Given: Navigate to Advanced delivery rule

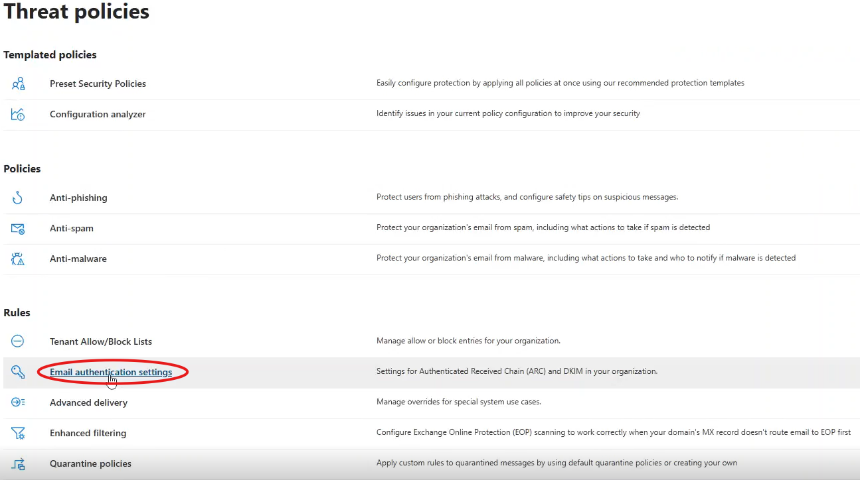Looking at the screenshot, I should [88, 402].
